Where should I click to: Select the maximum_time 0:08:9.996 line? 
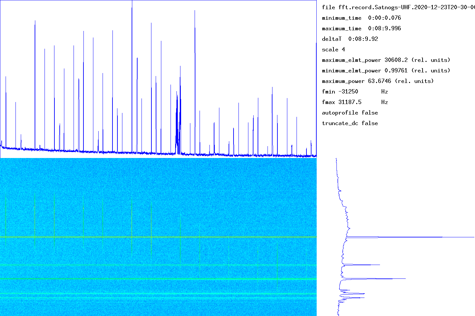pos(362,28)
